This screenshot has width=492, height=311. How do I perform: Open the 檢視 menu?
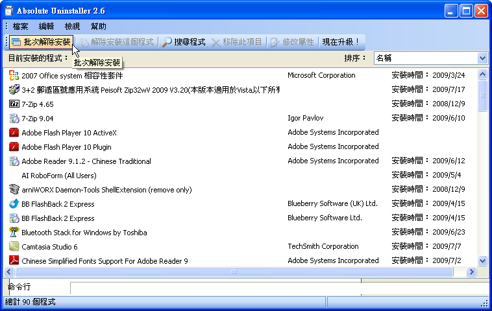73,27
